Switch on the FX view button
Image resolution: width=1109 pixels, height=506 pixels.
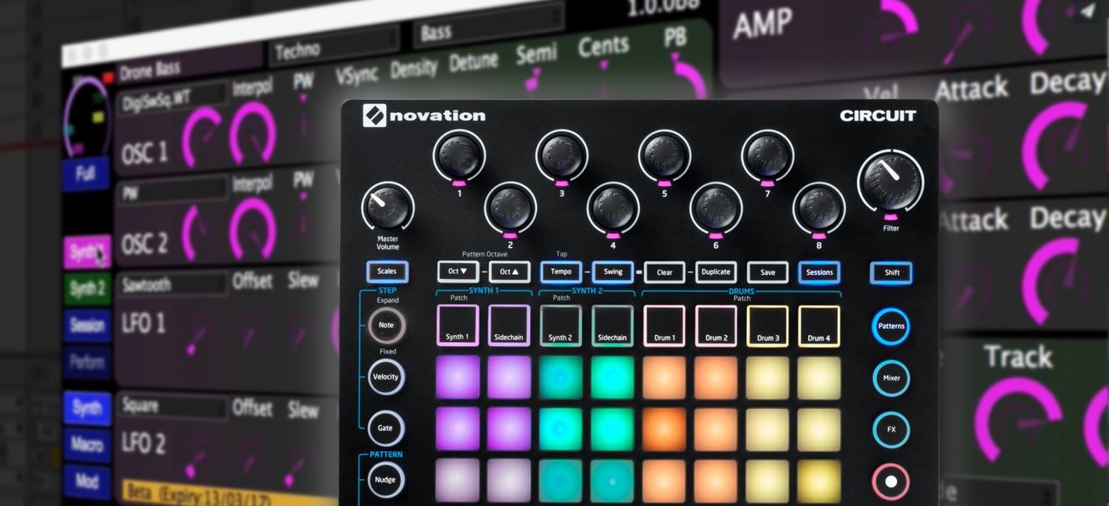coord(890,430)
